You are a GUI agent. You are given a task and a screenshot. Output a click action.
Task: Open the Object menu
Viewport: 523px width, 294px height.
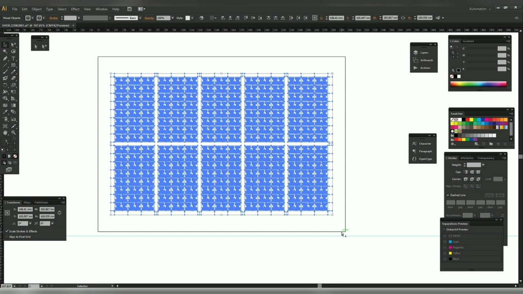point(37,9)
